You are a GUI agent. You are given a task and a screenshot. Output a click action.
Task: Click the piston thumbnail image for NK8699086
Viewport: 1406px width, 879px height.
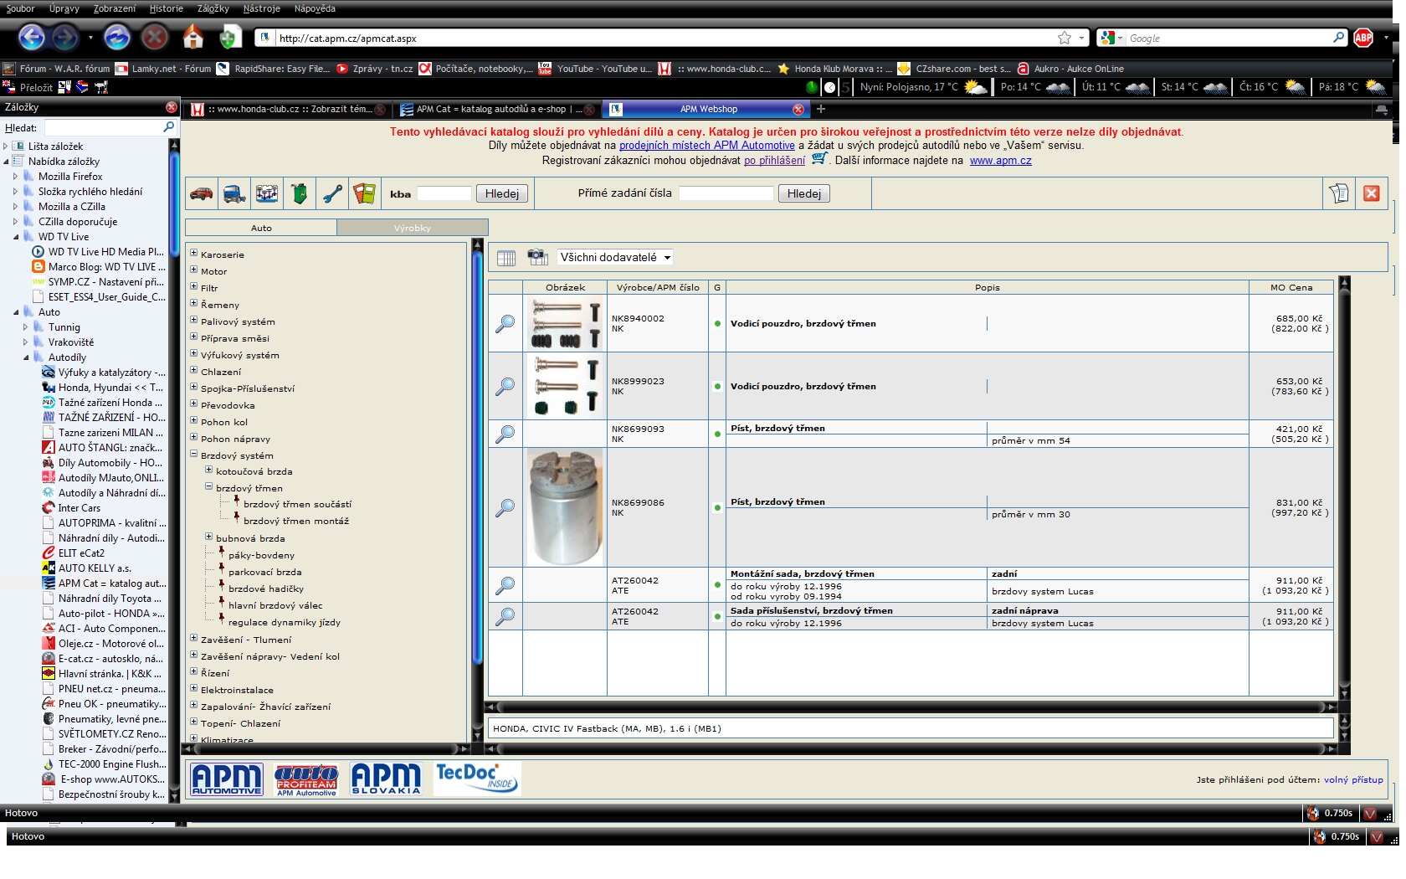coord(565,507)
